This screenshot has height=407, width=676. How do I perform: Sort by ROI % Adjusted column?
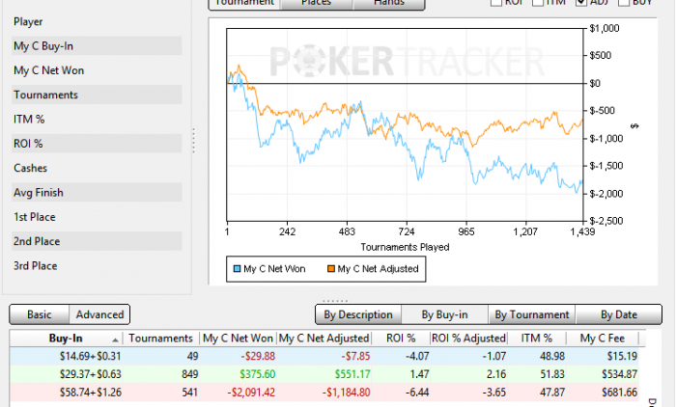pyautogui.click(x=468, y=339)
